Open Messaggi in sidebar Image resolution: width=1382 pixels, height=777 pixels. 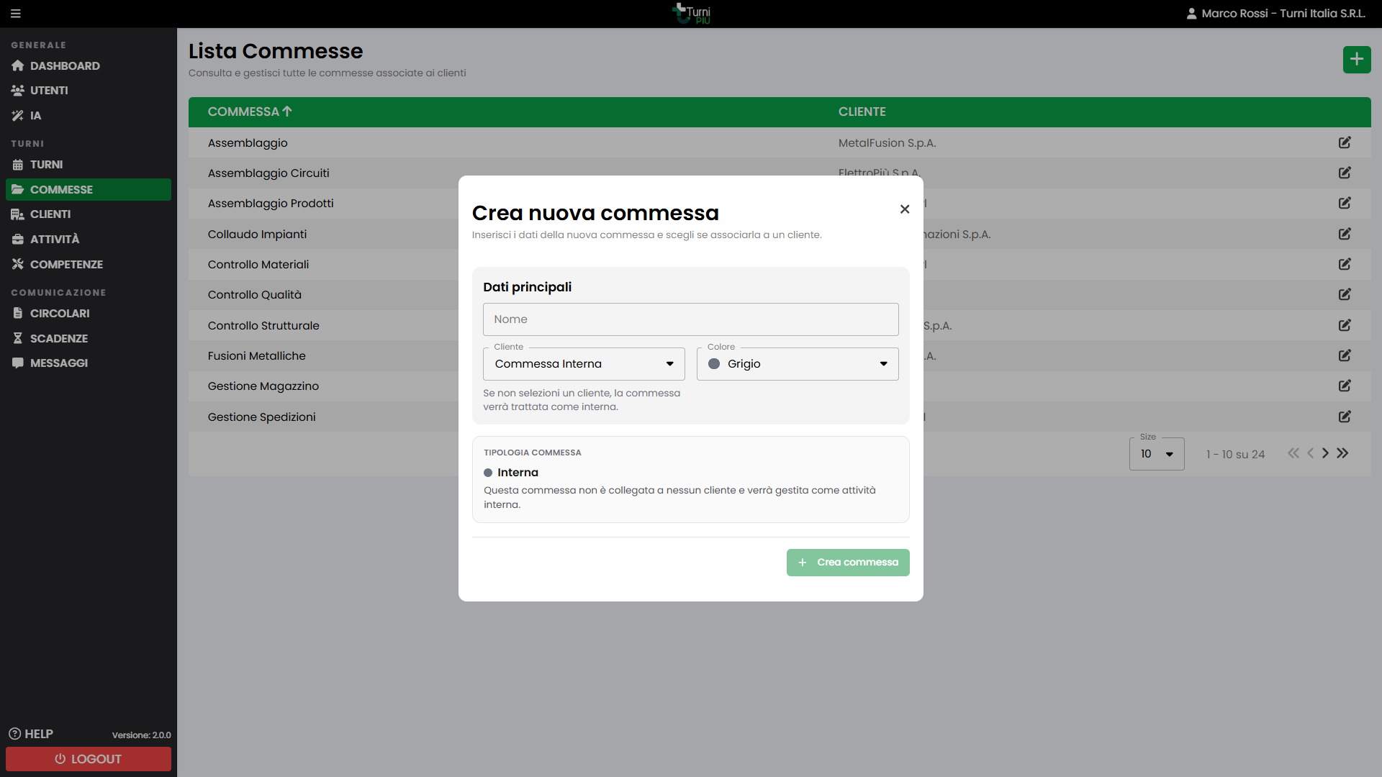point(89,363)
